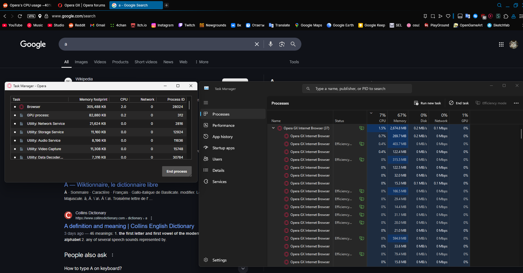This screenshot has width=523, height=273.
Task: Open the YouTube bookmark
Action: pos(12,25)
